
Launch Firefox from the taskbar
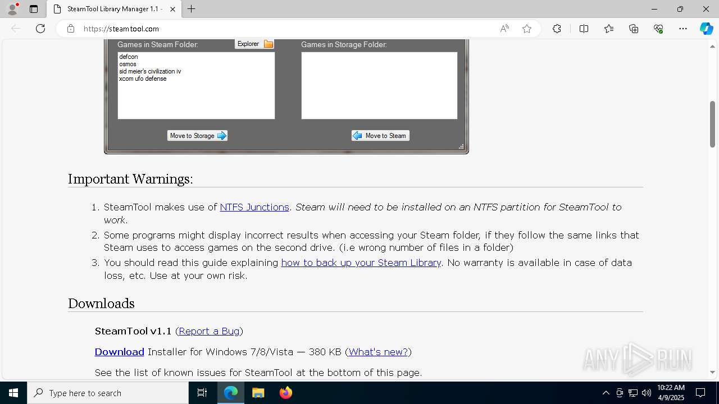pos(285,393)
